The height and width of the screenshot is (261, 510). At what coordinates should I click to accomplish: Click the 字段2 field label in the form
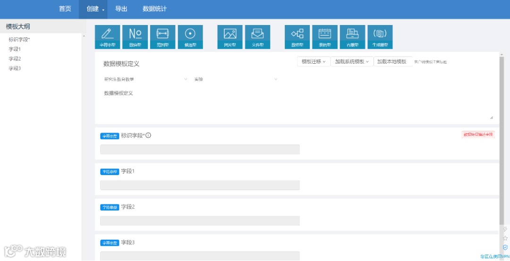coord(128,207)
